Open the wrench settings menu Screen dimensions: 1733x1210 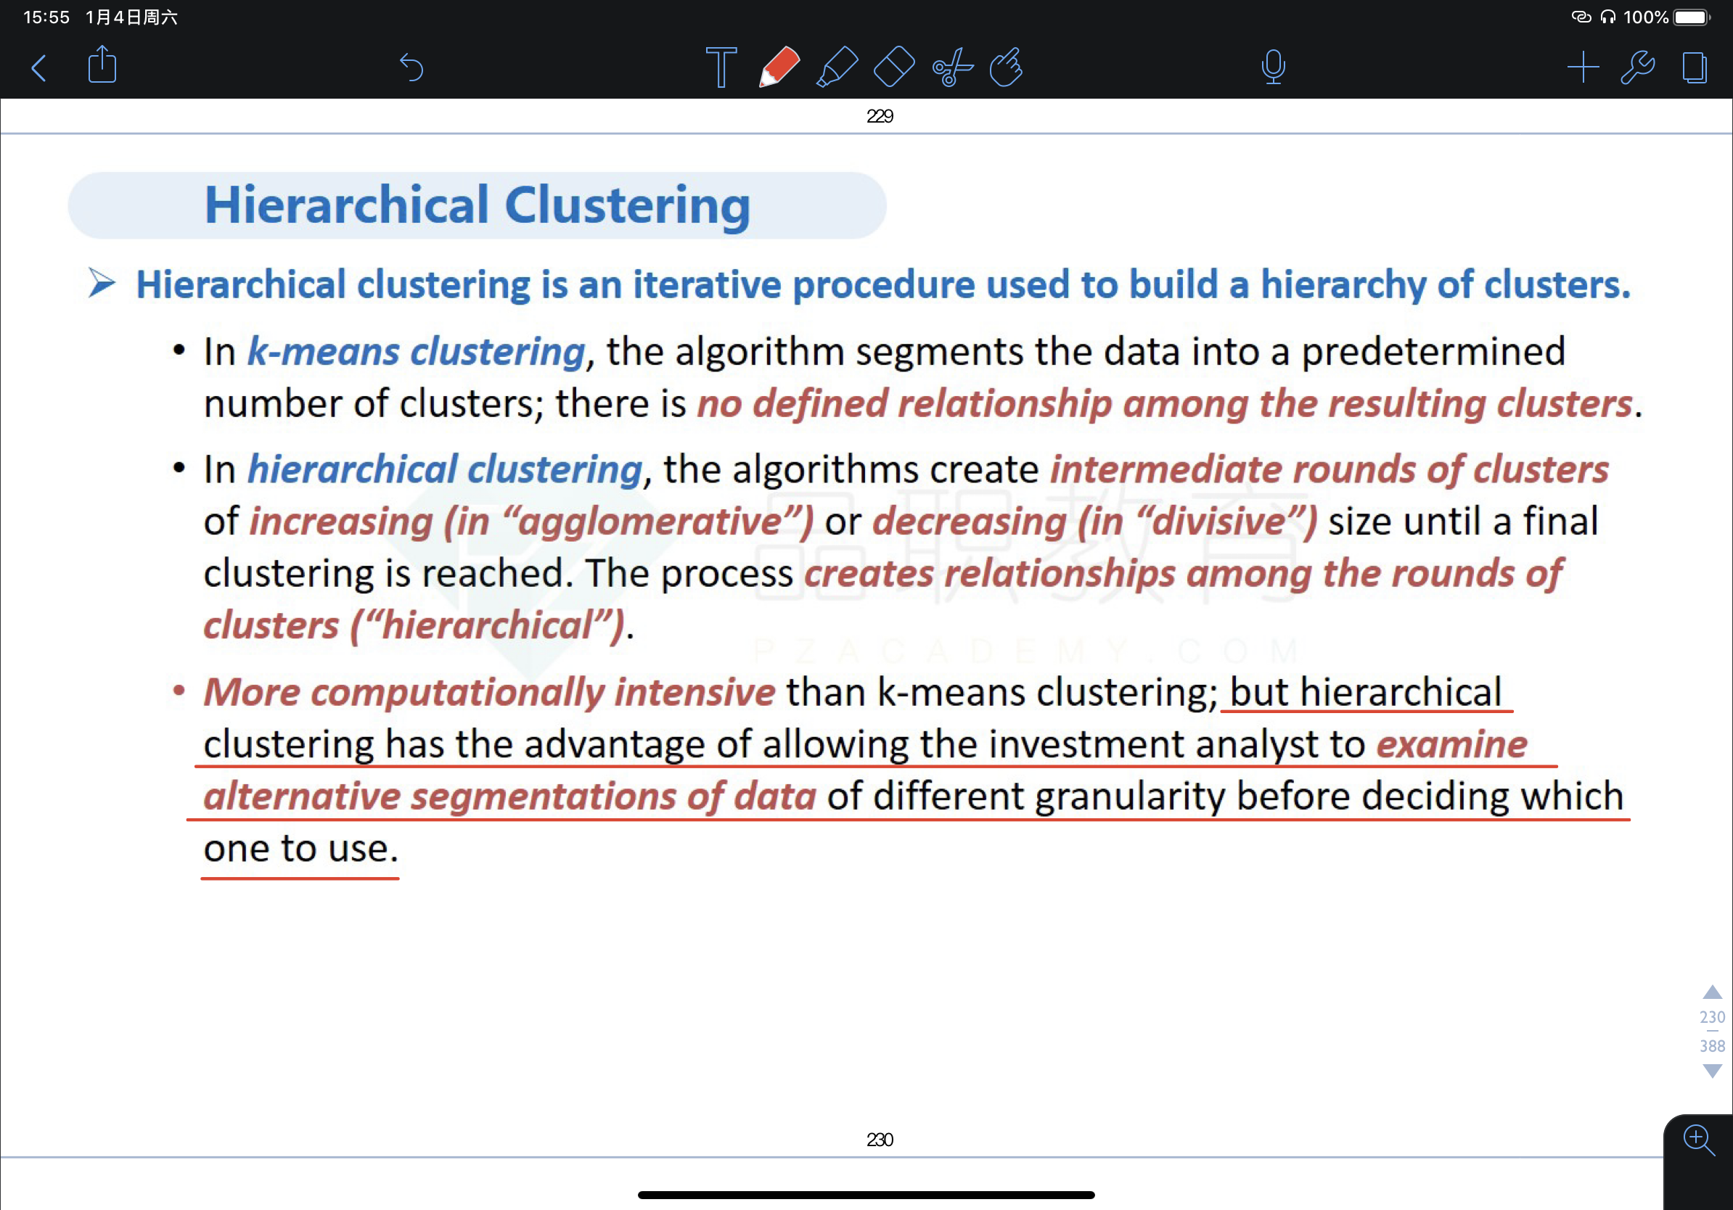(x=1637, y=67)
